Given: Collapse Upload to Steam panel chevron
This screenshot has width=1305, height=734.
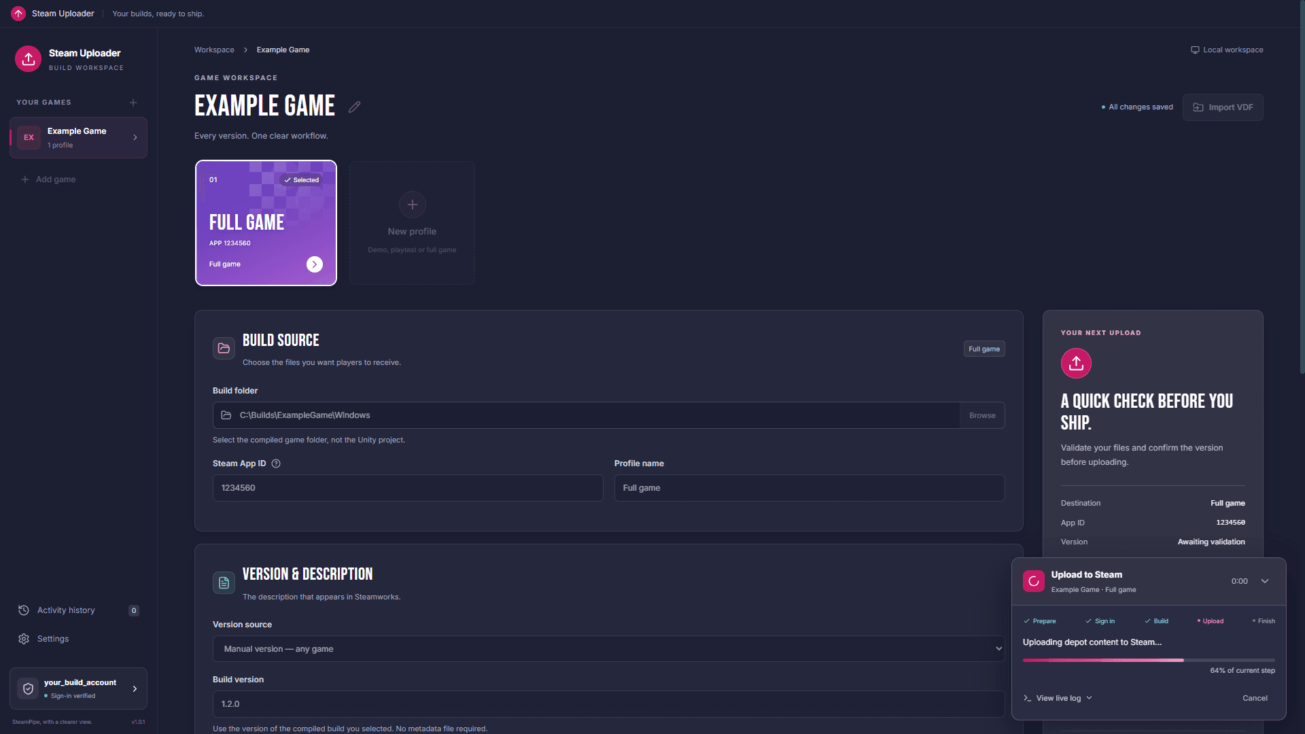Looking at the screenshot, I should tap(1265, 581).
